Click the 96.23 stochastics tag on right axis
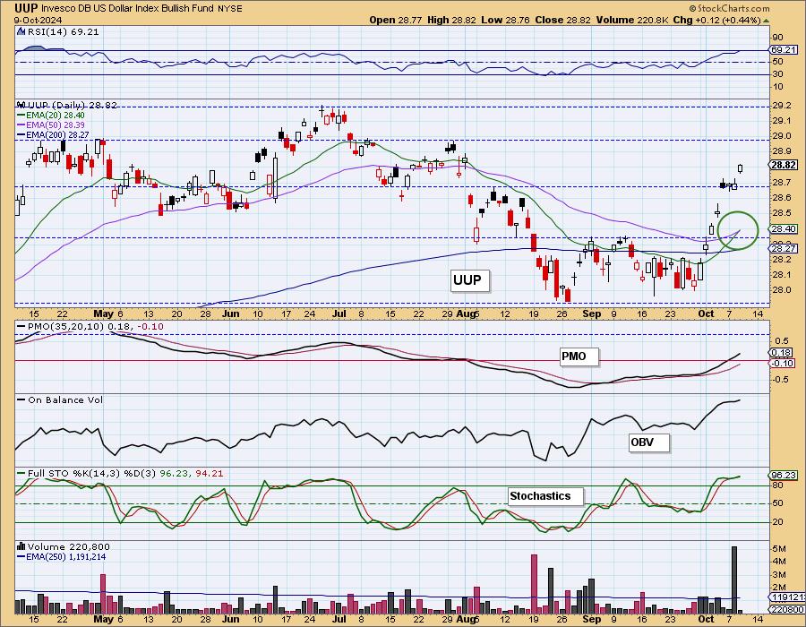The width and height of the screenshot is (806, 627). [784, 476]
